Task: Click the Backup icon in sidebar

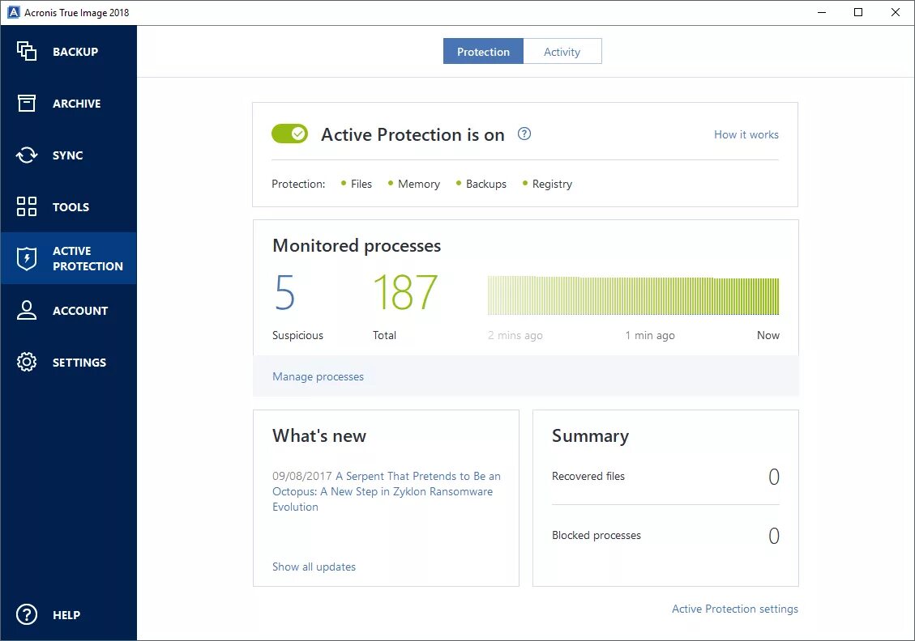Action: 26,51
